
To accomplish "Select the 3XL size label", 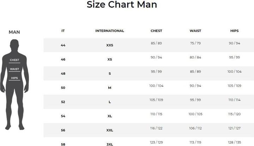I will point(110,144).
